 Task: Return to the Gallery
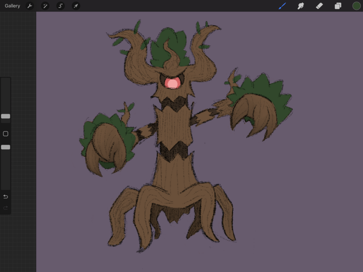click(x=12, y=6)
